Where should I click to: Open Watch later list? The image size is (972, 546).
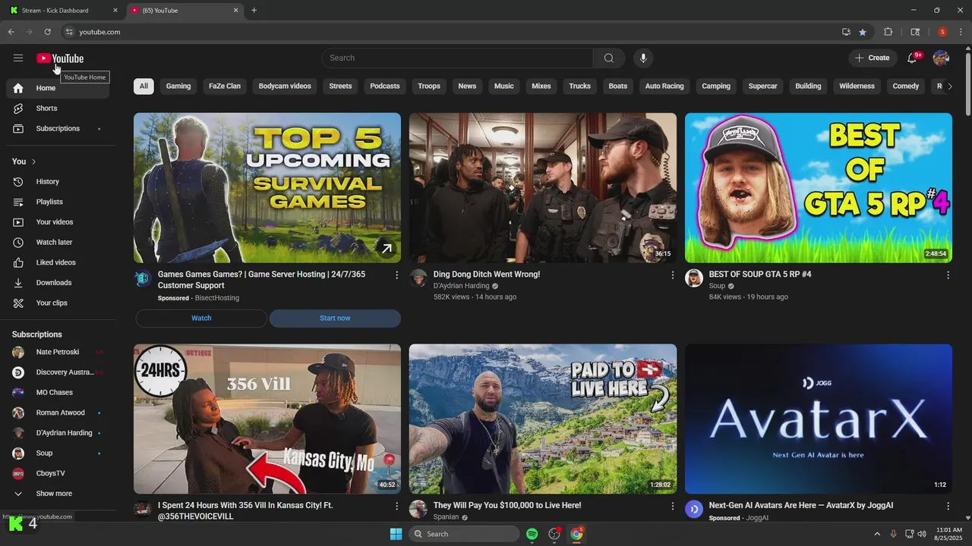pyautogui.click(x=58, y=242)
